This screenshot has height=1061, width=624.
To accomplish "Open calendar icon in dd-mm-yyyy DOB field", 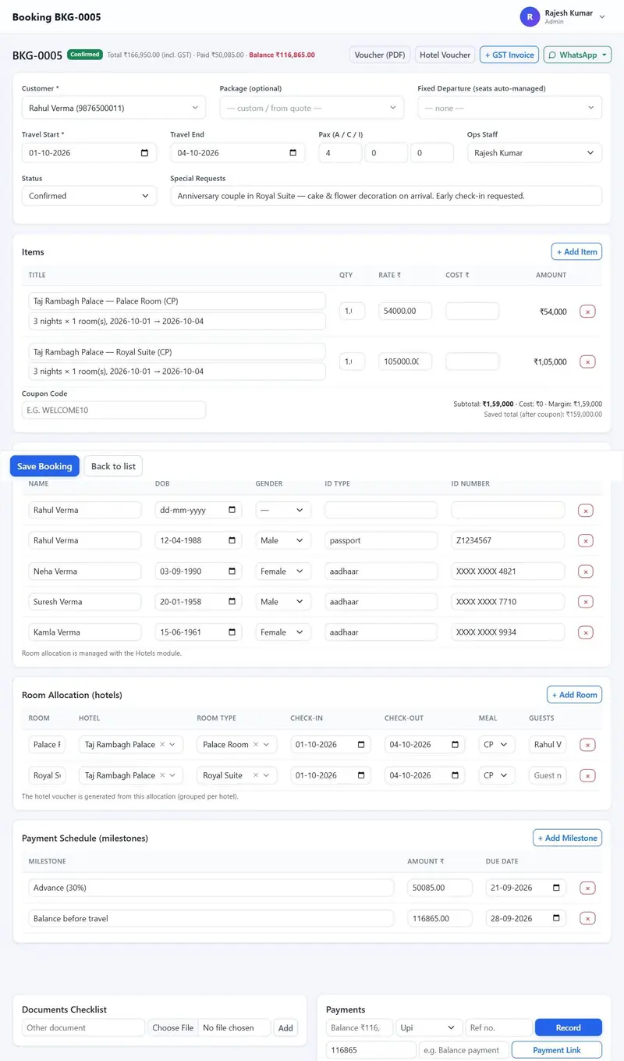I will coord(232,510).
